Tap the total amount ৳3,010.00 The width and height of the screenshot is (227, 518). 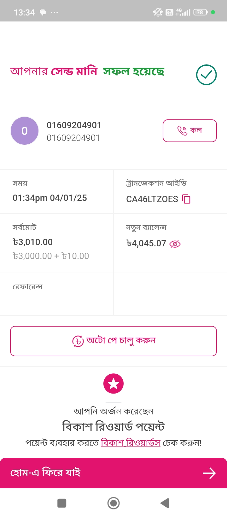(x=33, y=242)
